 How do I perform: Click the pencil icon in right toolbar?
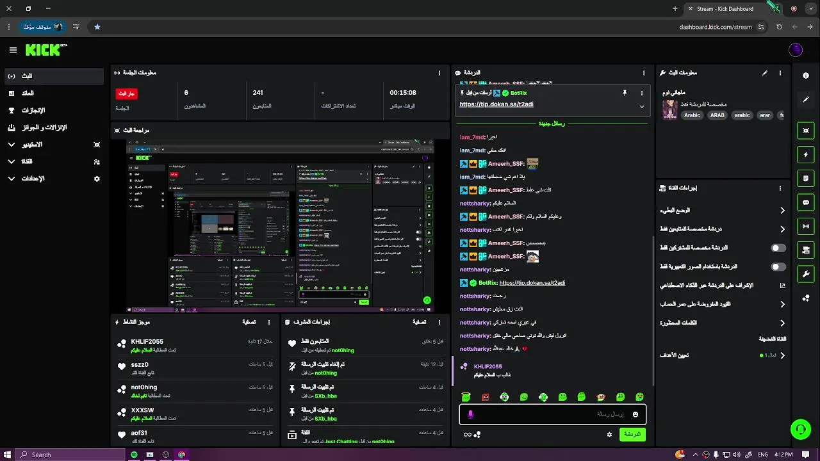[x=806, y=100]
